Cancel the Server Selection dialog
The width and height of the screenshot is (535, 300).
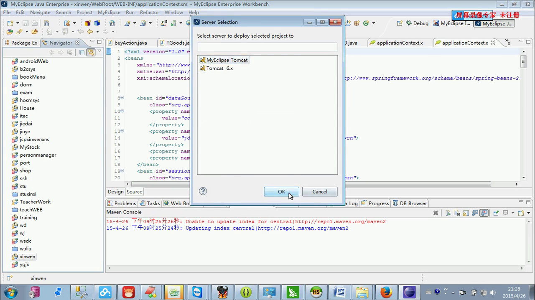pos(320,192)
